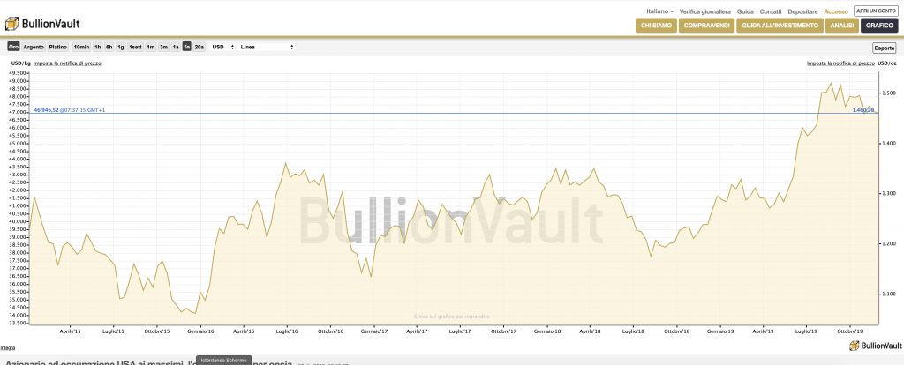Click right 'Imposta la notifica di prezzo' link

[840, 63]
